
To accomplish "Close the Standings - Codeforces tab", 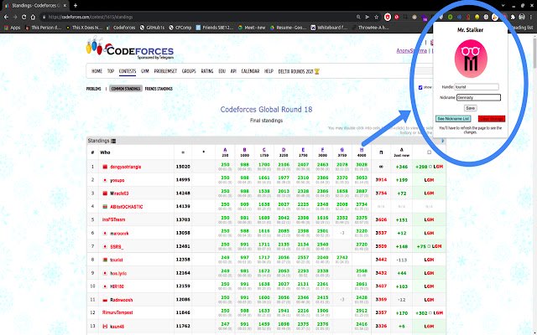I will [x=65, y=6].
